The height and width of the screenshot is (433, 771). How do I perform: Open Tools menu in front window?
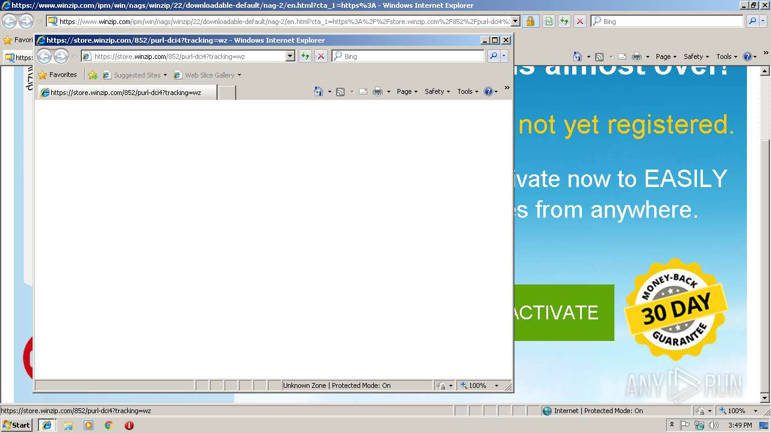(x=467, y=91)
